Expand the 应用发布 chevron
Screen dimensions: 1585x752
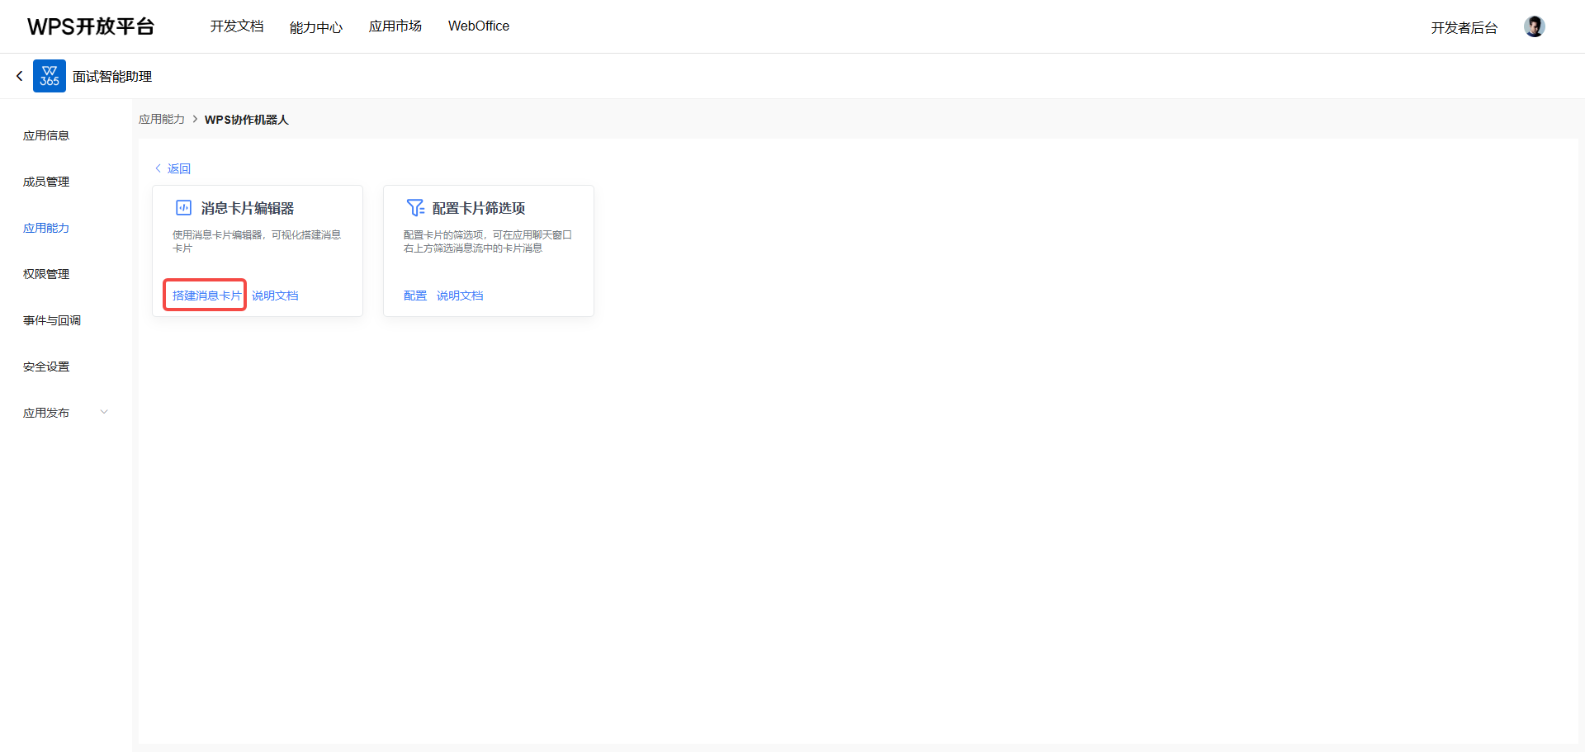click(104, 412)
